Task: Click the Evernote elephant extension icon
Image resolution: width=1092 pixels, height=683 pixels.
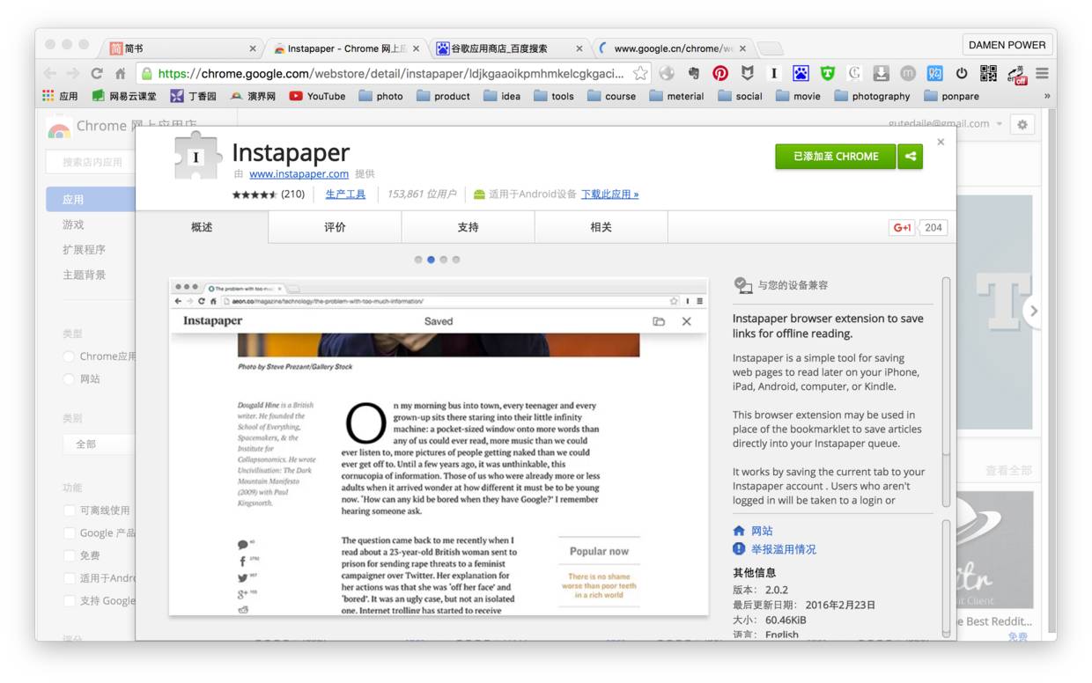Action: pyautogui.click(x=695, y=73)
